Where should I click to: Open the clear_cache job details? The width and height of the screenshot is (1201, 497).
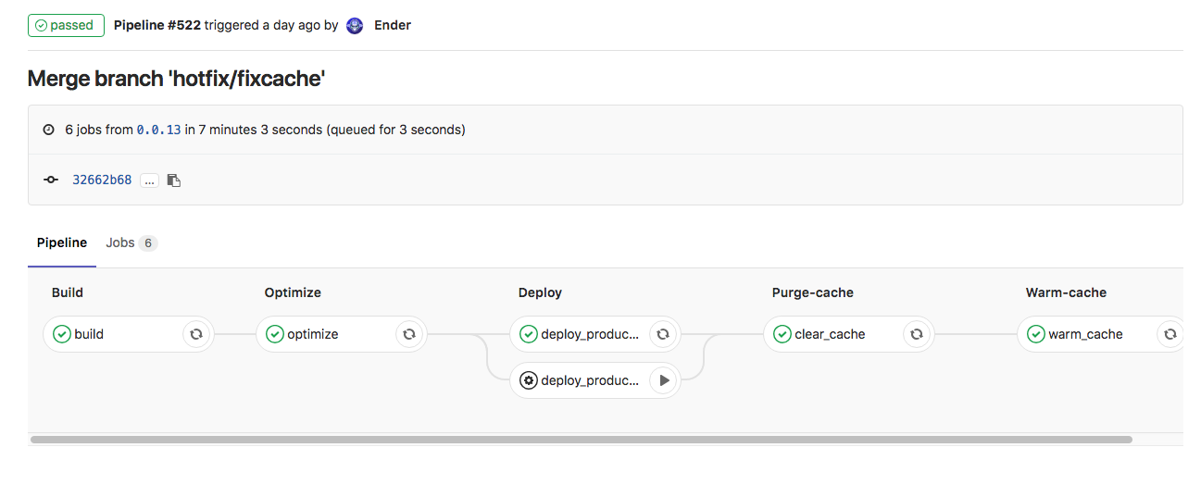830,334
